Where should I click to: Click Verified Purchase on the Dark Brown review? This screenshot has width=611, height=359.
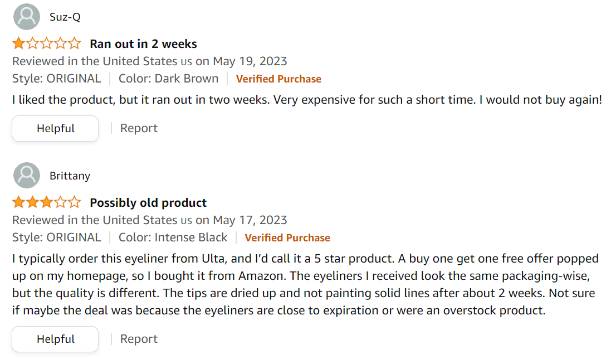point(278,79)
